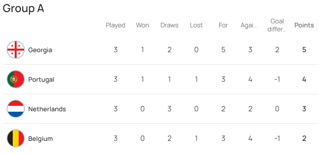Image resolution: width=319 pixels, height=154 pixels.
Task: Click the Played column header
Action: [115, 26]
